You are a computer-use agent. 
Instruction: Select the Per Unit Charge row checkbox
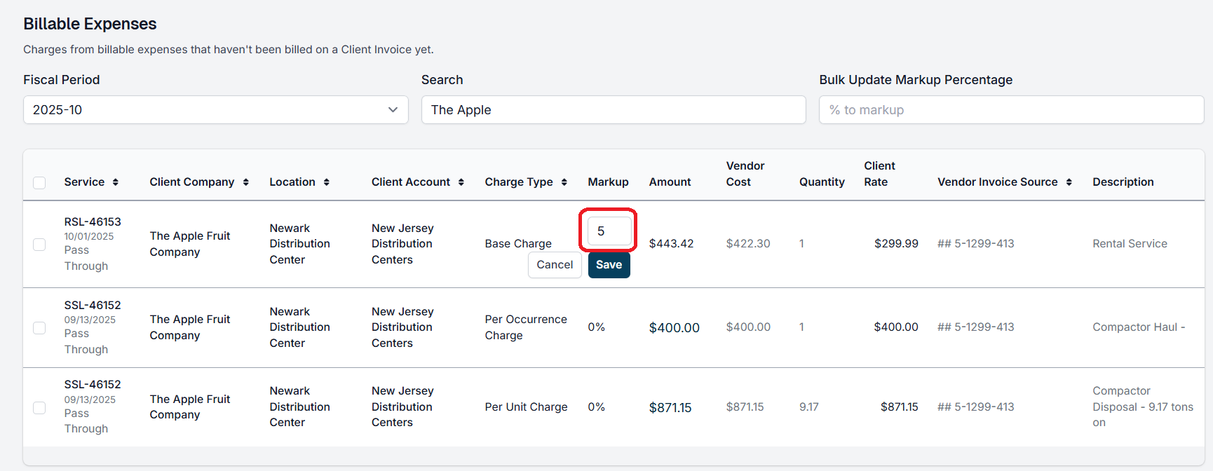click(39, 408)
